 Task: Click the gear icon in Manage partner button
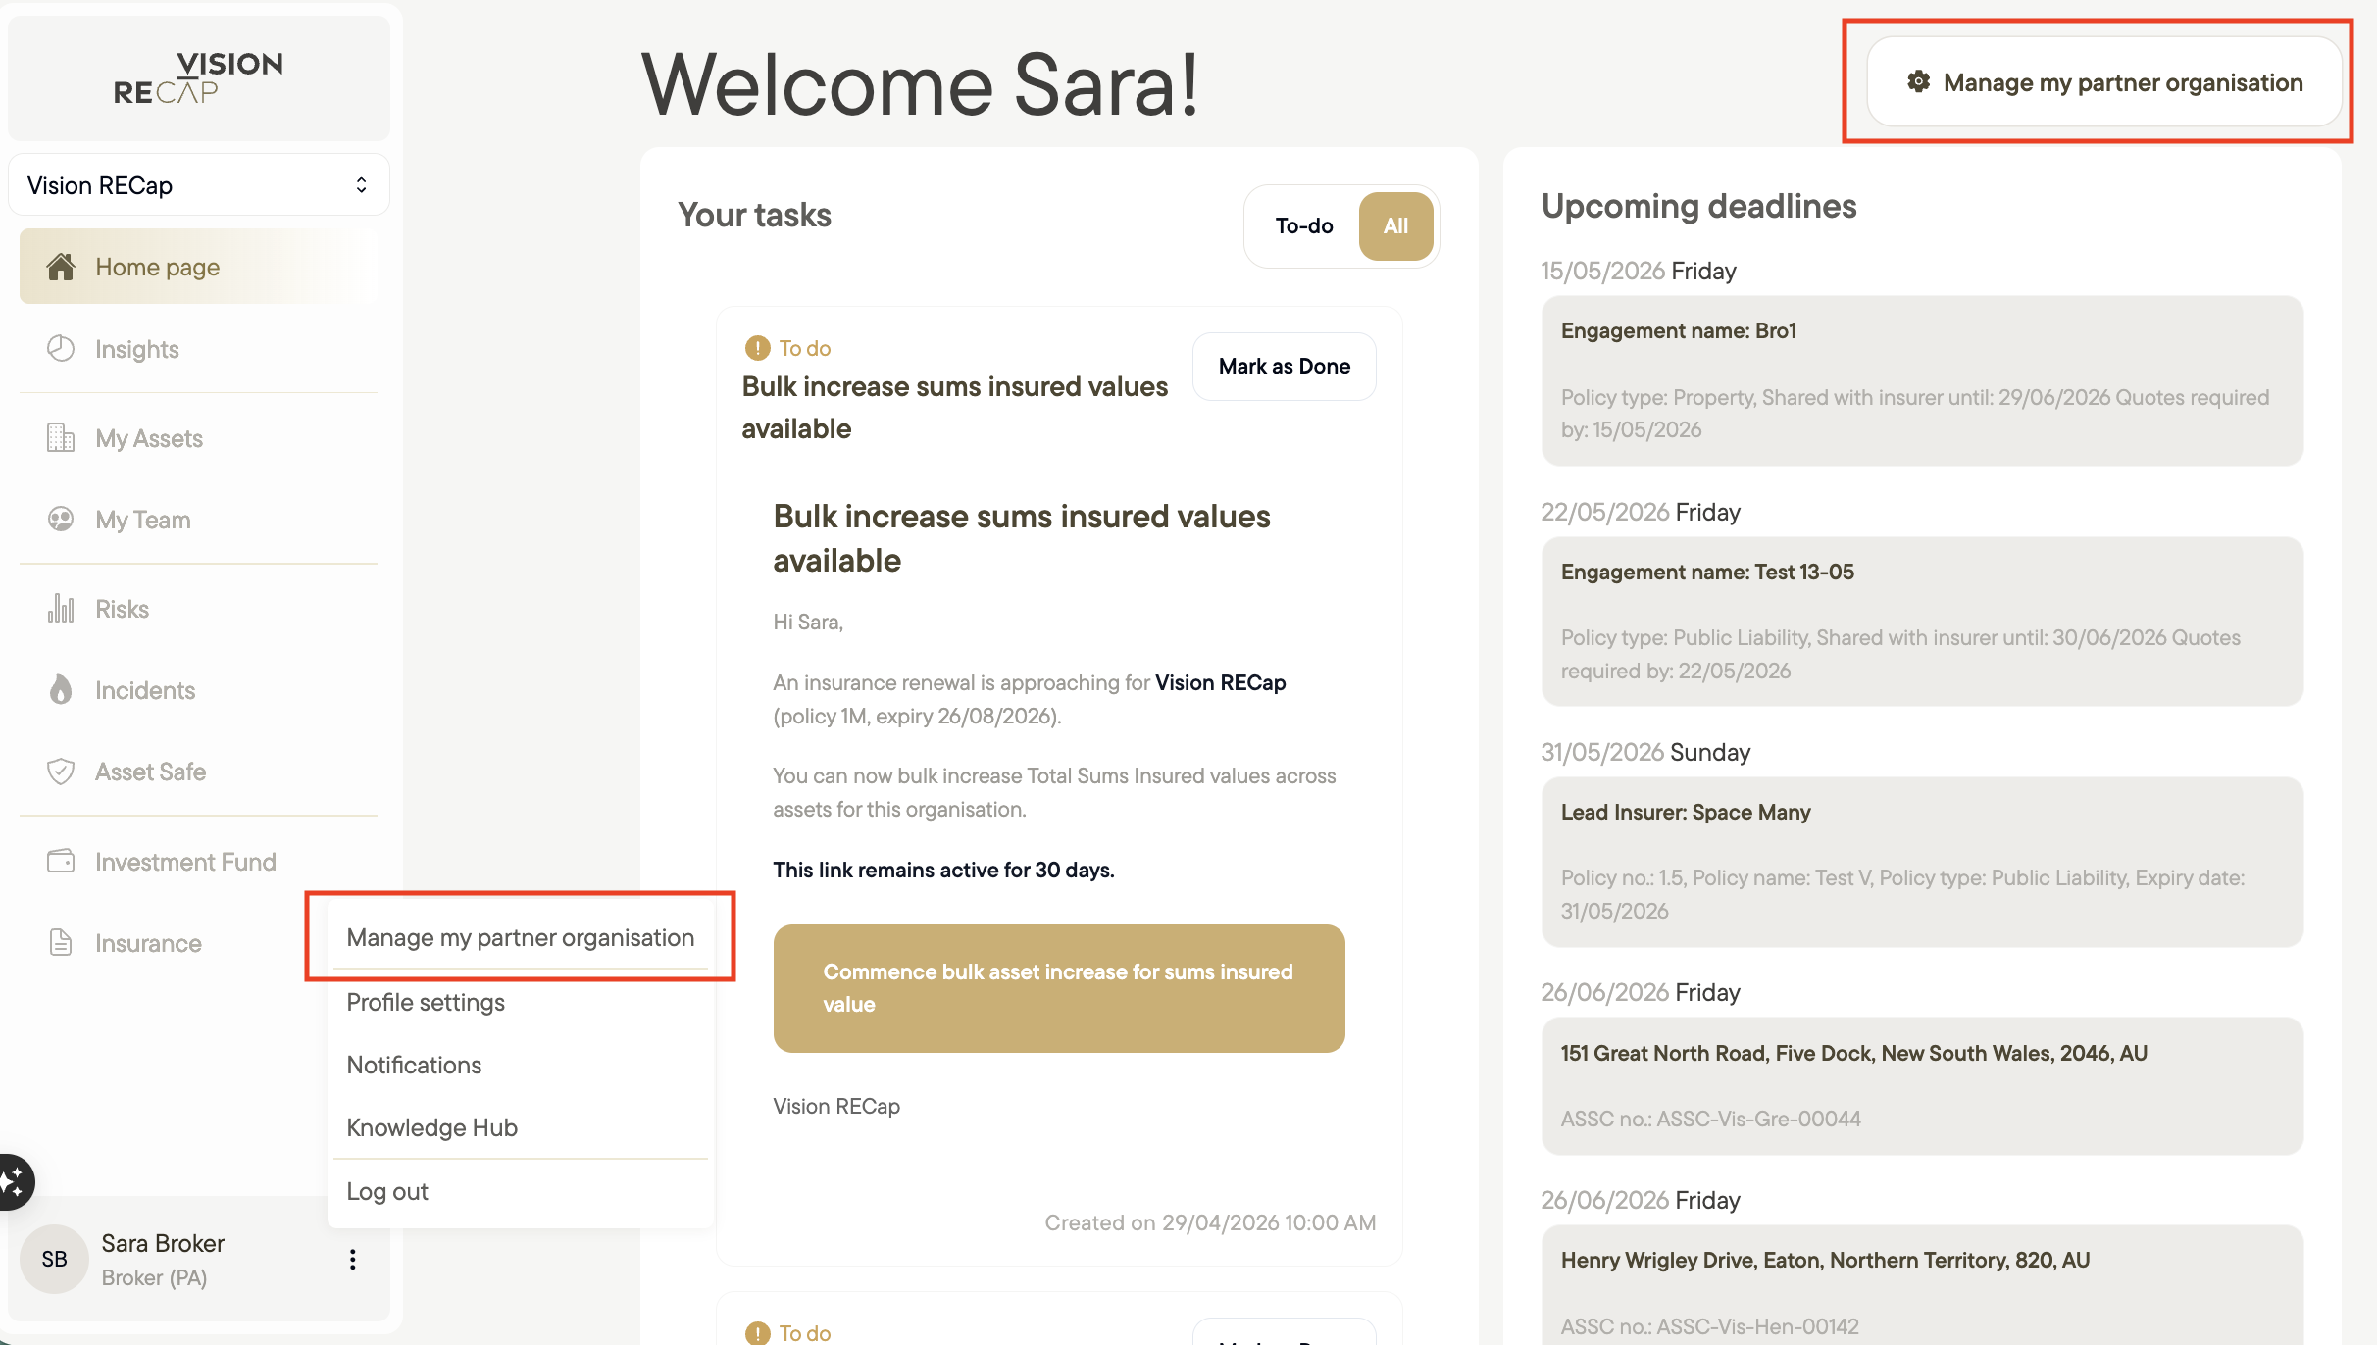coord(1918,81)
